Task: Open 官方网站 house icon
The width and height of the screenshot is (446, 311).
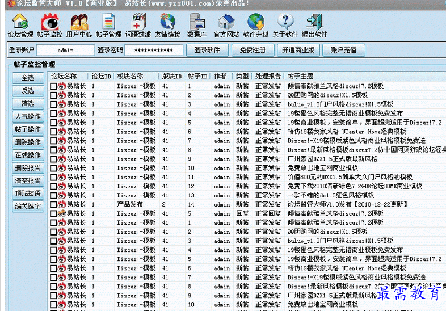Action: 226,26
